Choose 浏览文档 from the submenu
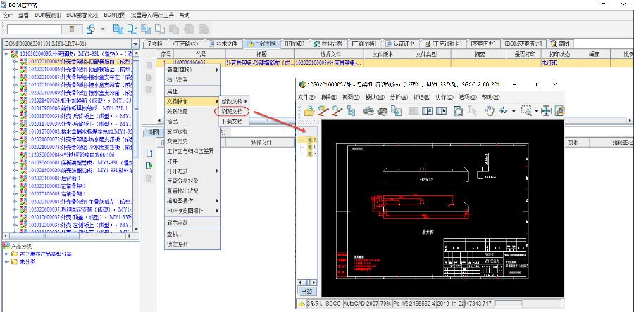The image size is (634, 312). pos(232,111)
